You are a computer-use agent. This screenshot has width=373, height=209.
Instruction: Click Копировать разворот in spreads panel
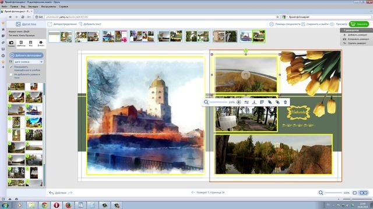coord(356,39)
